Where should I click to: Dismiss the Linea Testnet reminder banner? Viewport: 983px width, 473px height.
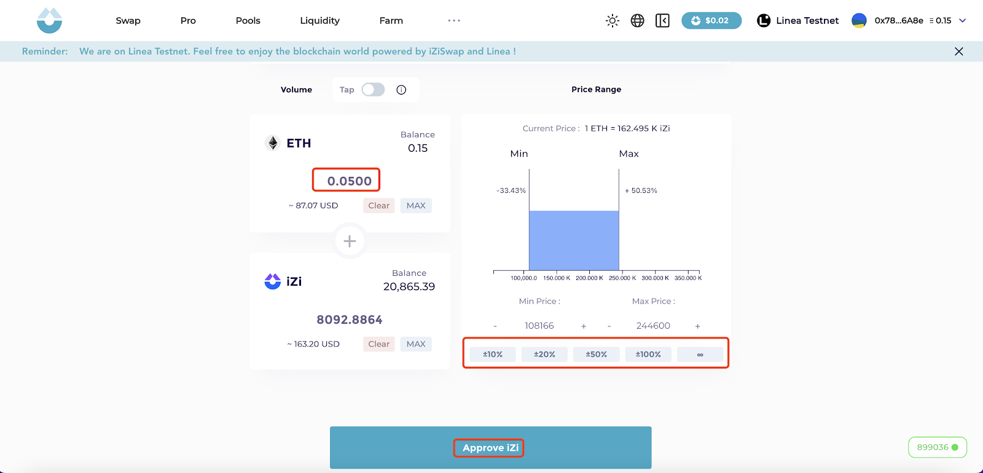pyautogui.click(x=959, y=52)
